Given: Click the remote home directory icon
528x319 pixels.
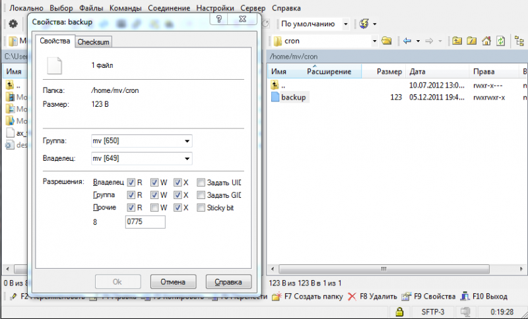Looking at the screenshot, I should pos(486,41).
